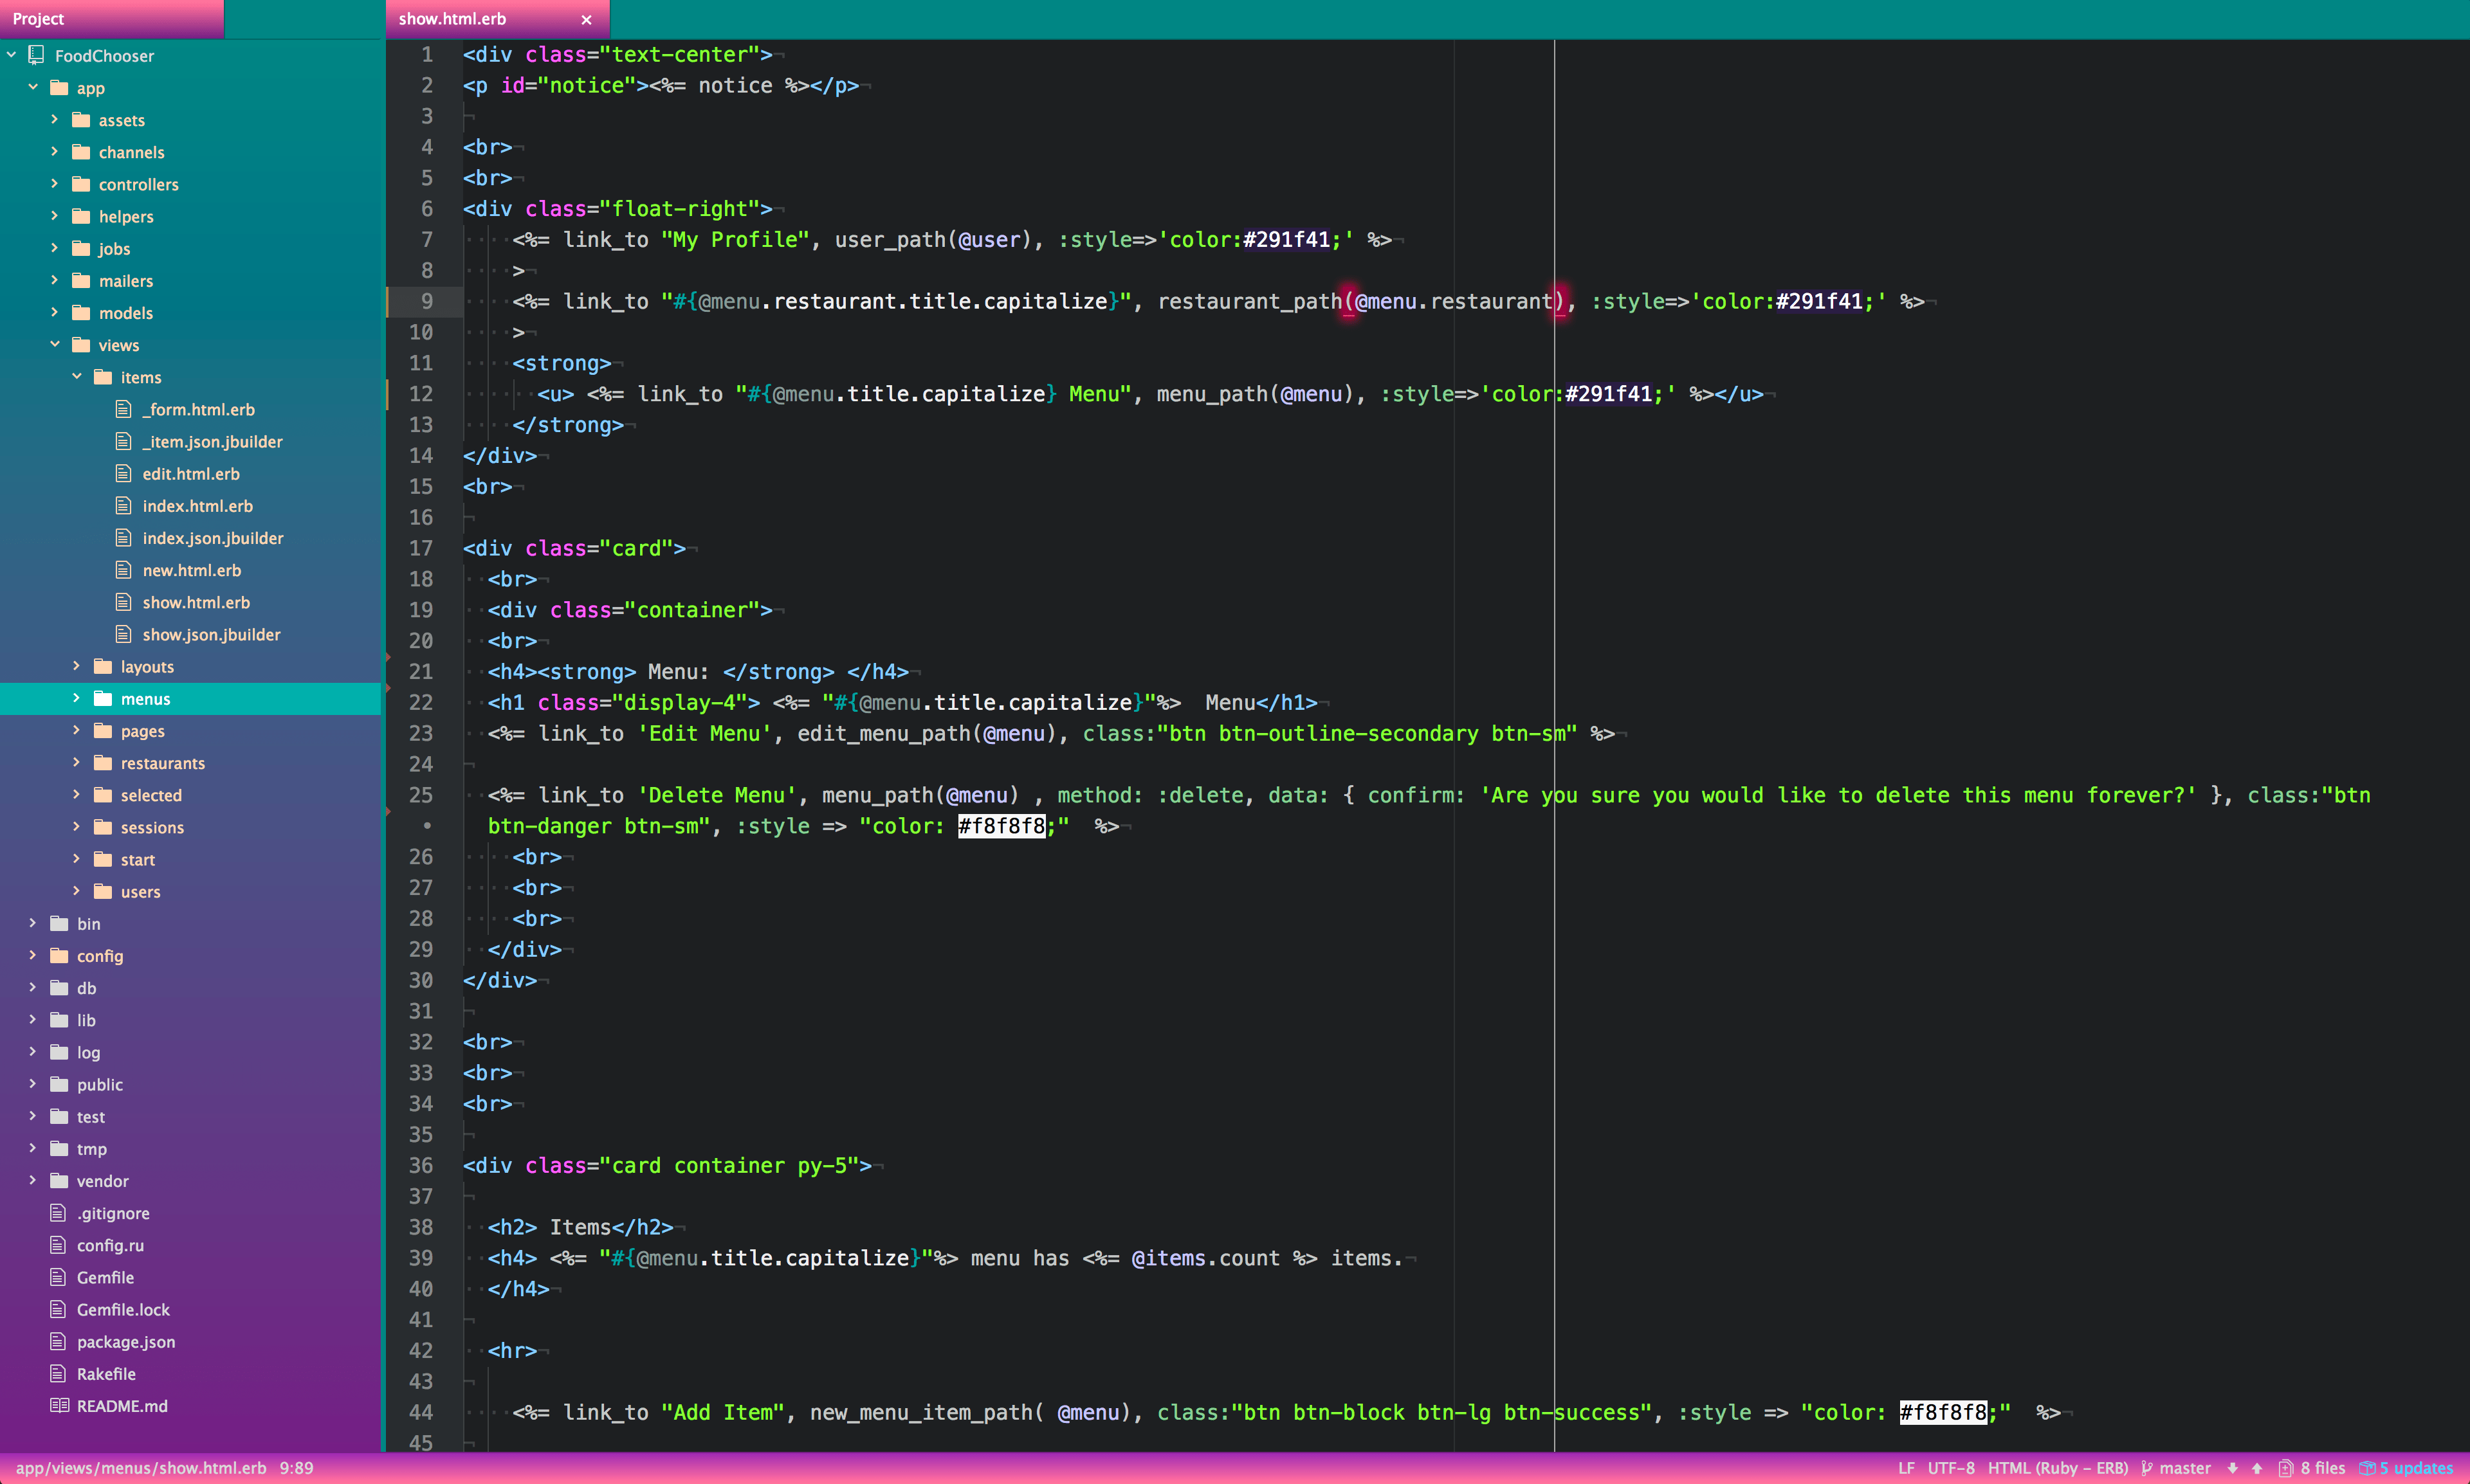Expand the controllers folder
This screenshot has height=1484, width=2470.
point(55,184)
